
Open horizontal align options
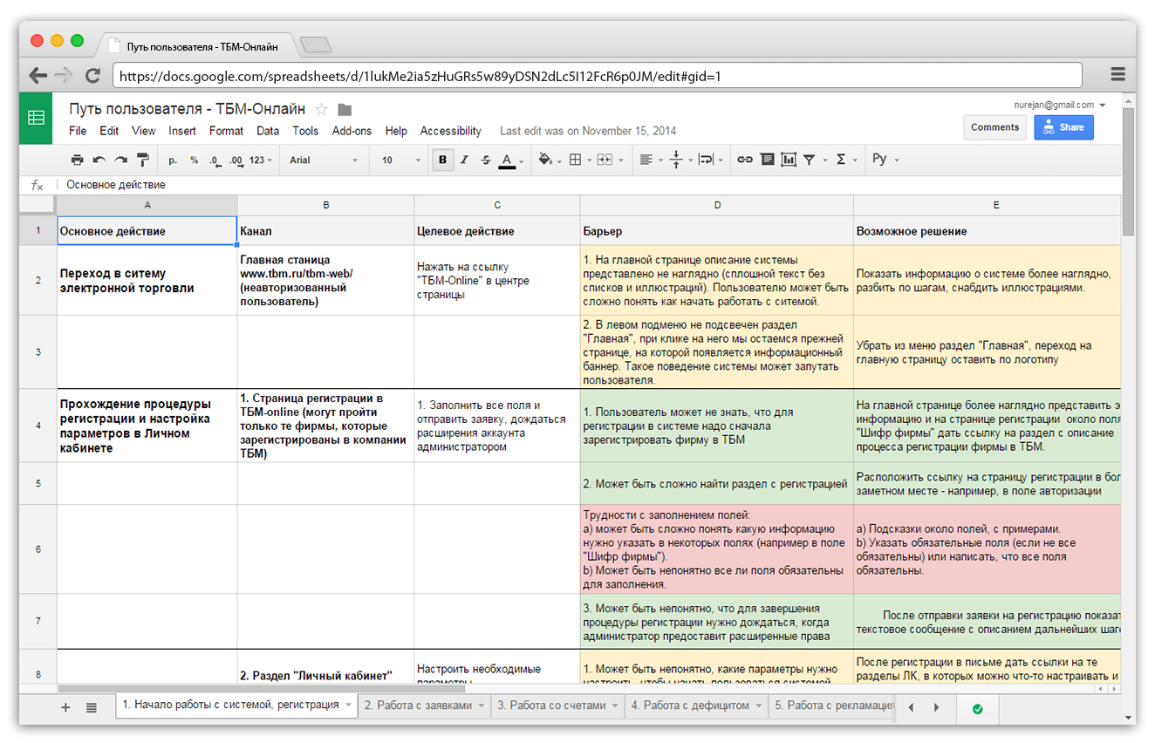[x=650, y=160]
